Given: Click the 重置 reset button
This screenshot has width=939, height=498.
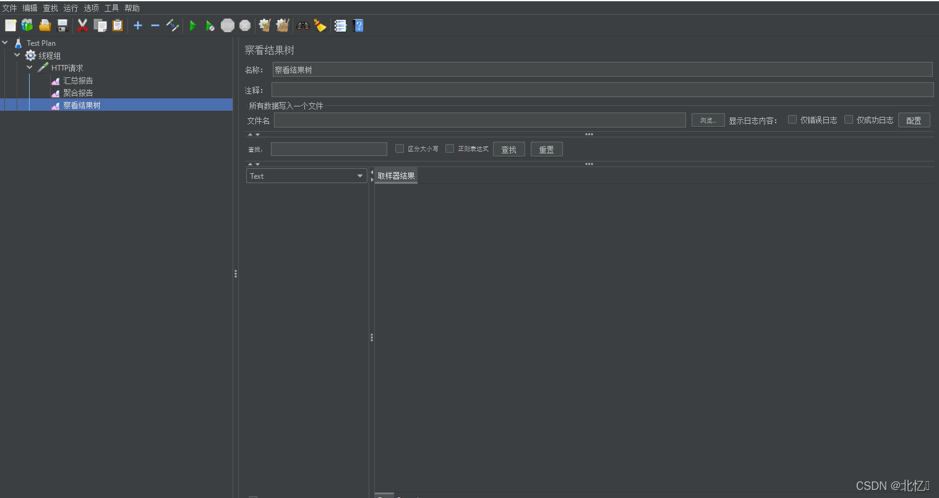Looking at the screenshot, I should pyautogui.click(x=547, y=149).
